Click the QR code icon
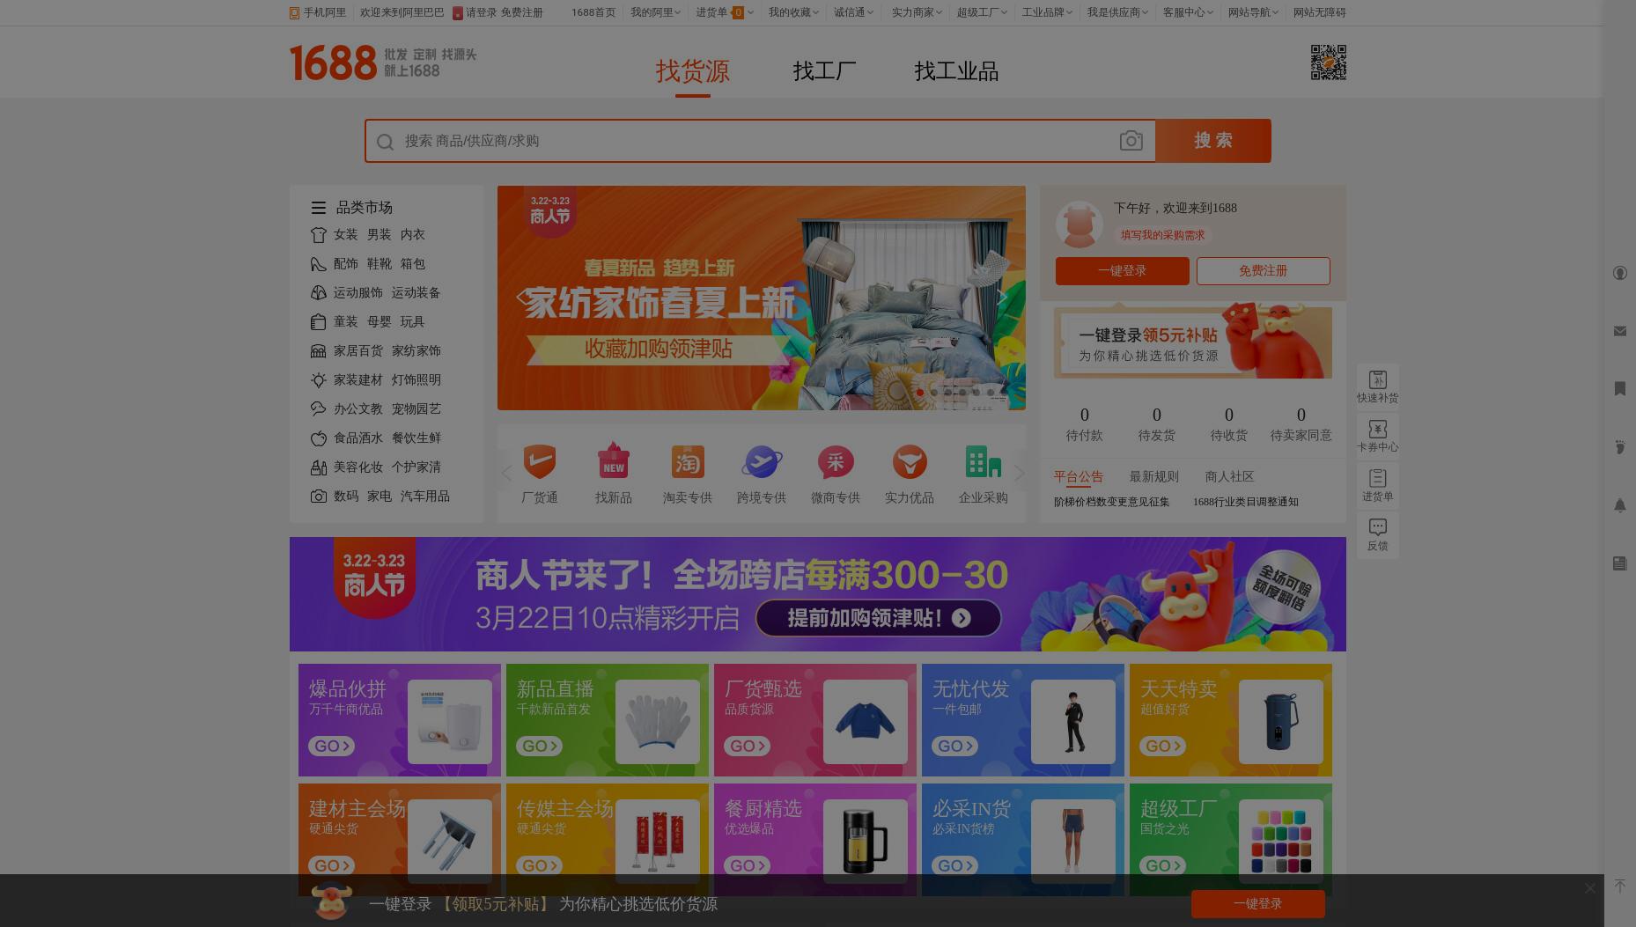1636x927 pixels. [1328, 63]
